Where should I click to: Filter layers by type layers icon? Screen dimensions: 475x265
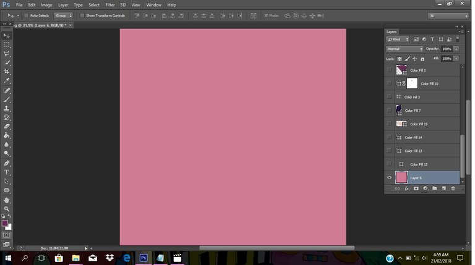pos(432,40)
